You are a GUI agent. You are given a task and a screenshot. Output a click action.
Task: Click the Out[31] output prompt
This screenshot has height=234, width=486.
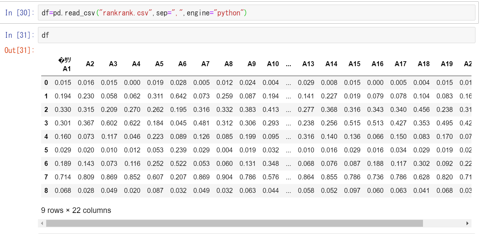19,50
